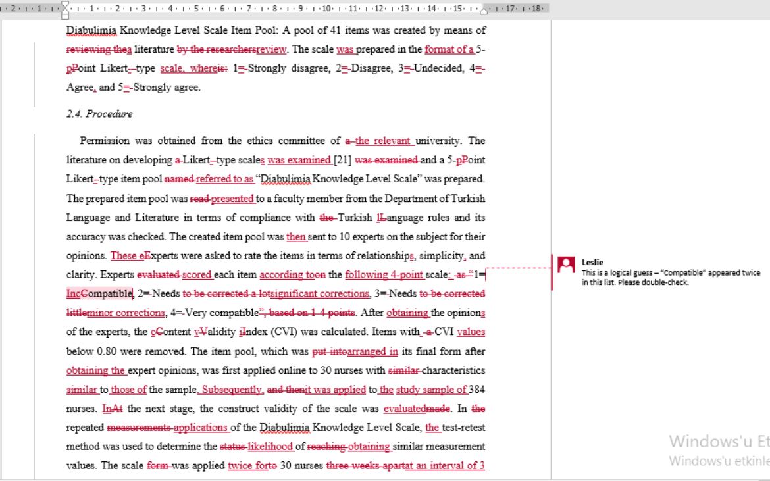The width and height of the screenshot is (770, 481).
Task: Select the hanging indent marker on ruler
Action: 64,11
